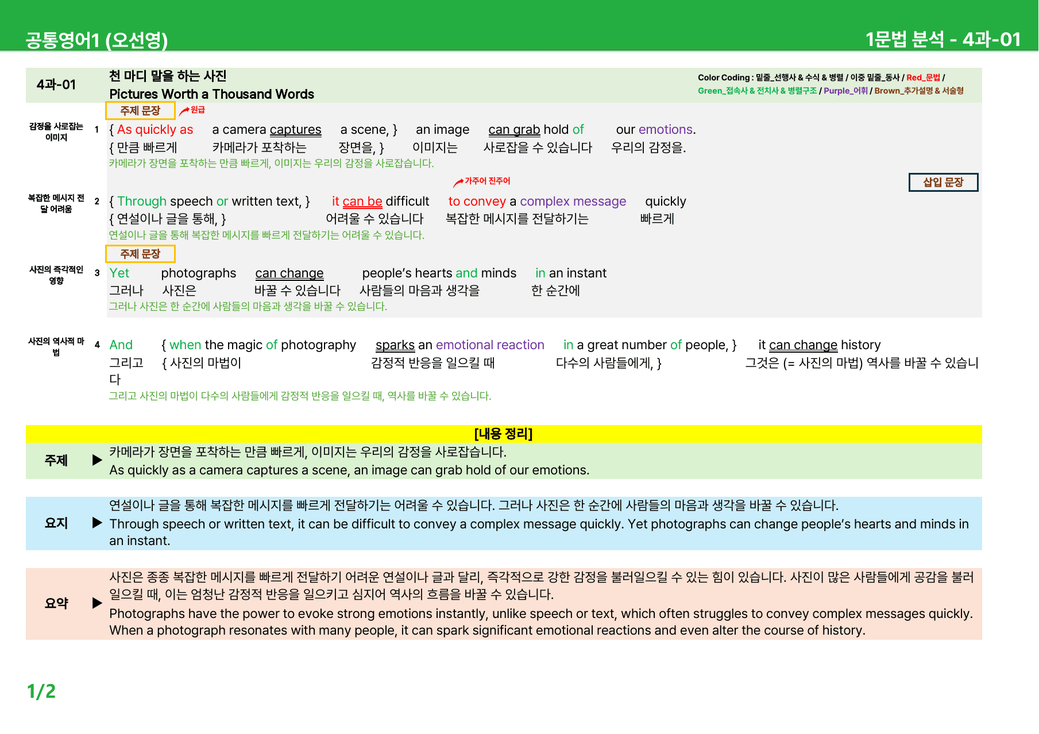Click the phrase people's hearts and minds
Screen dimensions: 1039x734
(x=439, y=273)
